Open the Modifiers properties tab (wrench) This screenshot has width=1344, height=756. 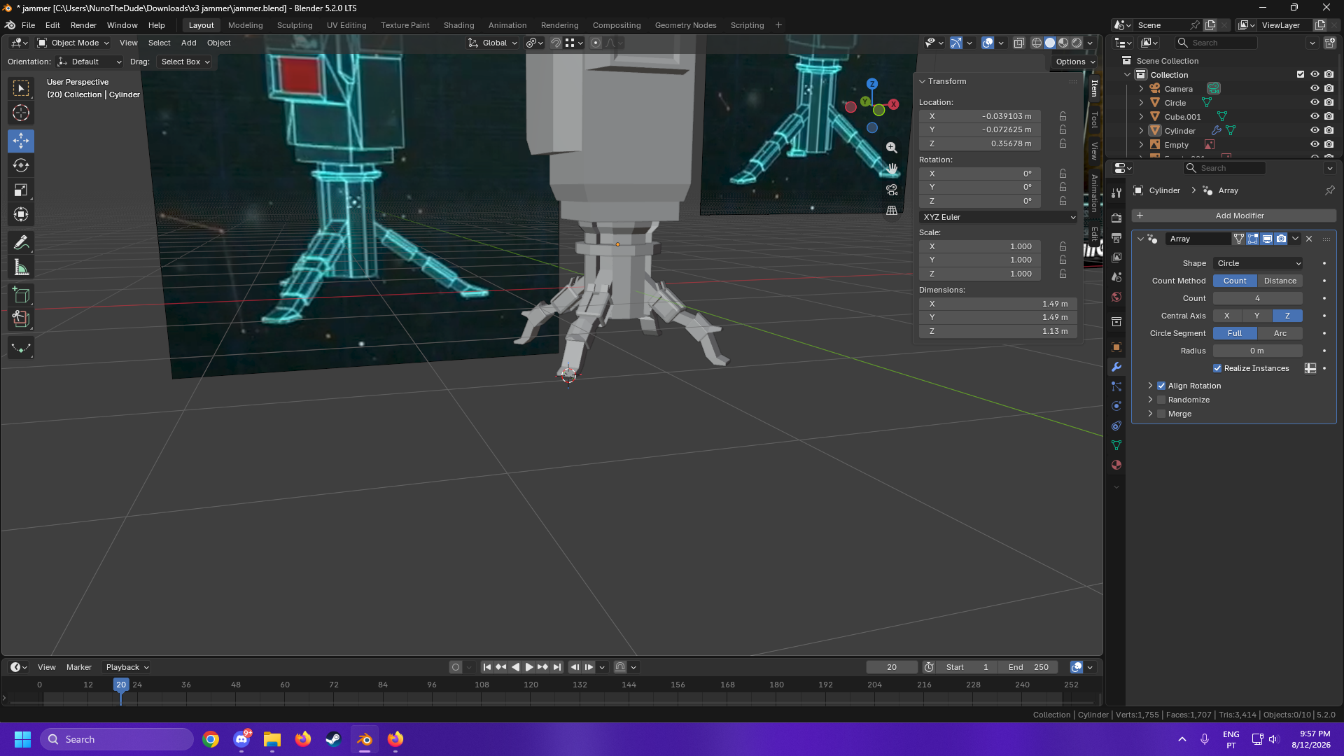[1116, 367]
